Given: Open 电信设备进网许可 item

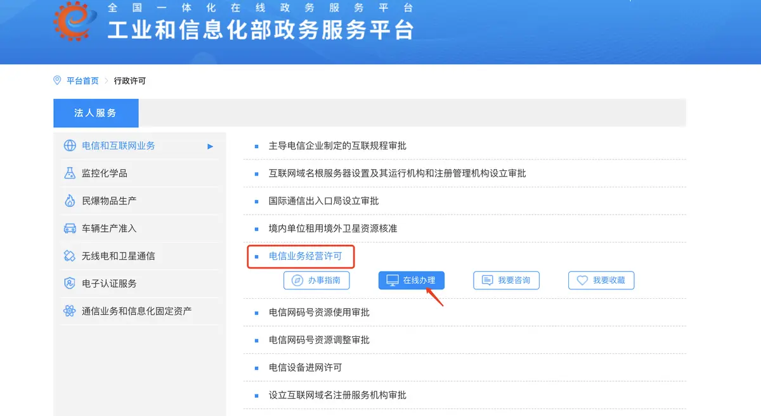Looking at the screenshot, I should pyautogui.click(x=305, y=367).
